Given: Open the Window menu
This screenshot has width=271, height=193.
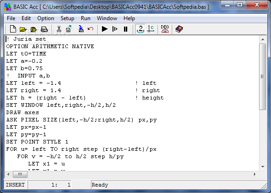Looking at the screenshot, I should click(x=107, y=18).
